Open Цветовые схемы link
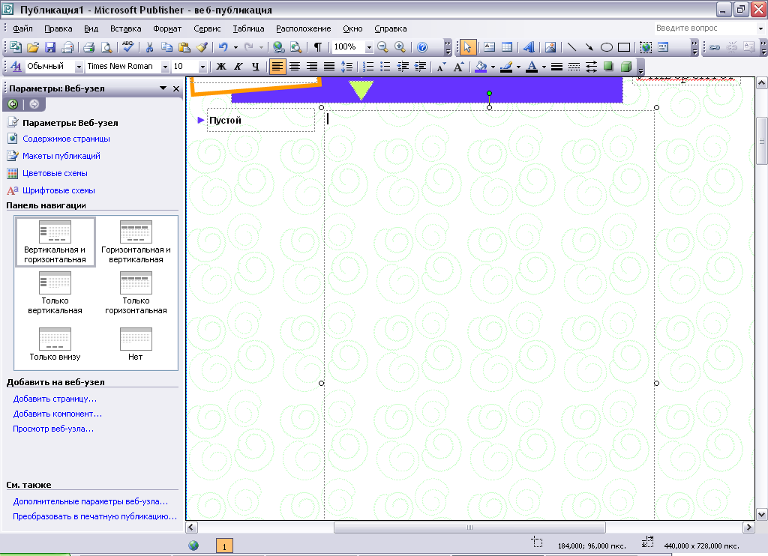768x556 pixels. 55,173
